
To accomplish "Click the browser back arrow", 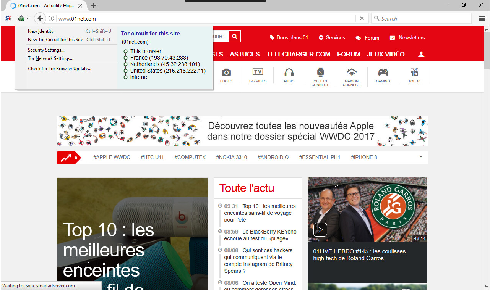I will coord(40,18).
